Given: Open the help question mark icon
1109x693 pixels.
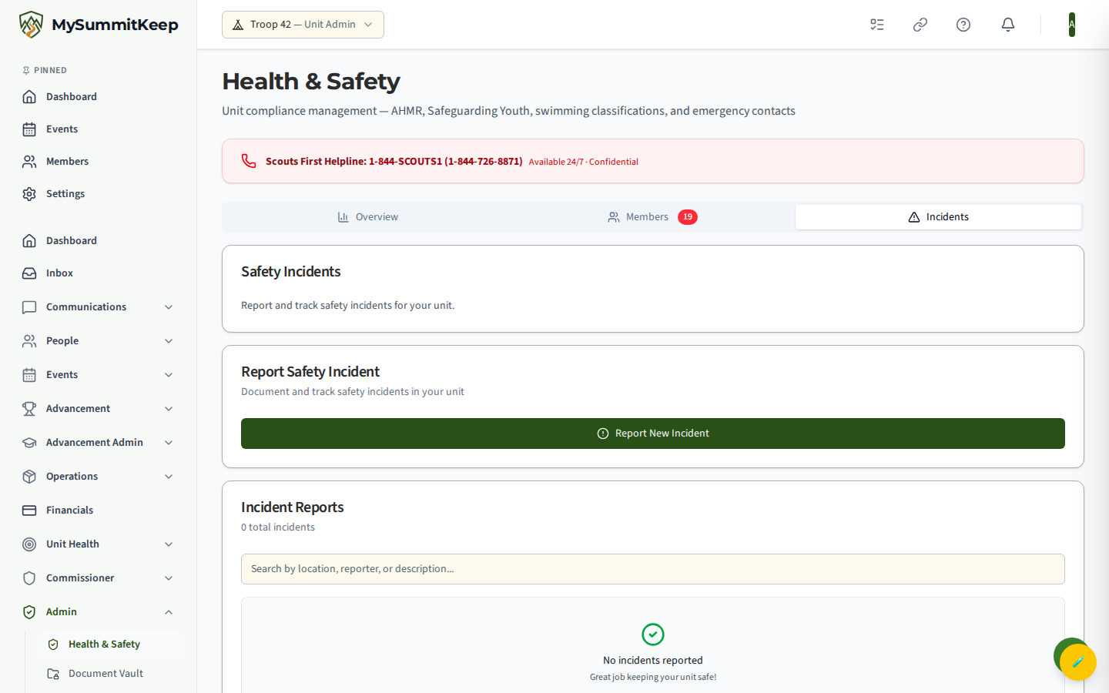Looking at the screenshot, I should 963,25.
